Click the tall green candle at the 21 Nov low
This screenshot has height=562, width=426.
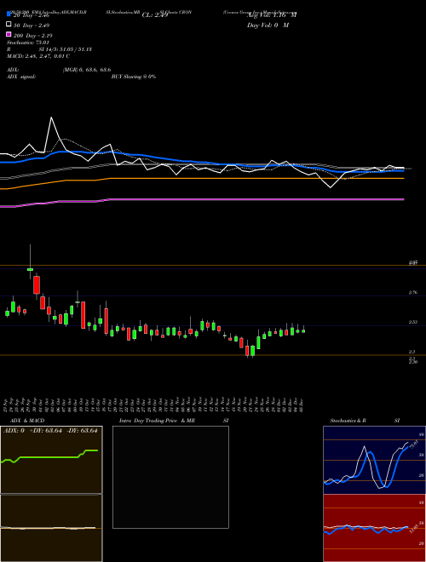[253, 351]
